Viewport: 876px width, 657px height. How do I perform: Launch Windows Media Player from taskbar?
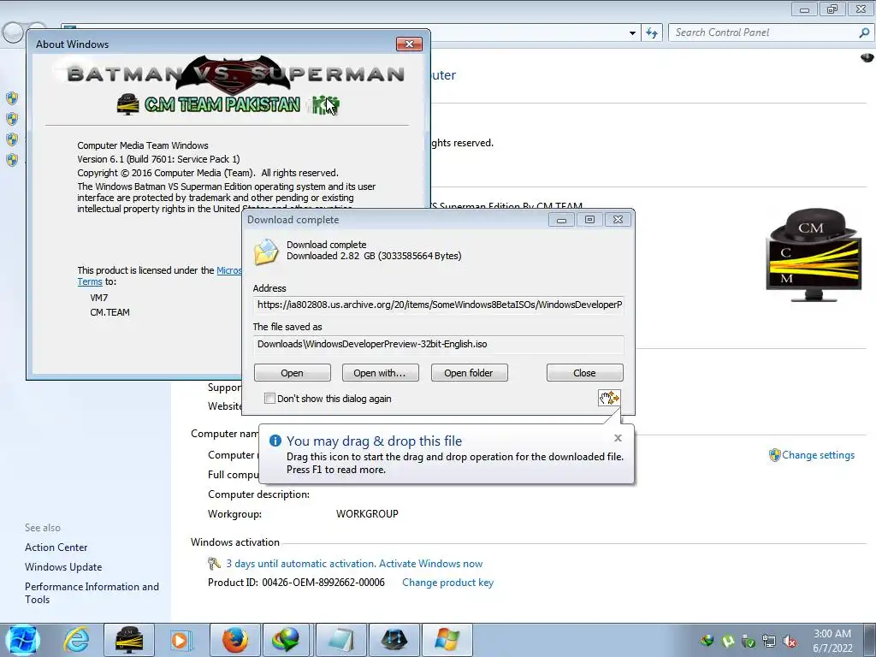point(181,640)
